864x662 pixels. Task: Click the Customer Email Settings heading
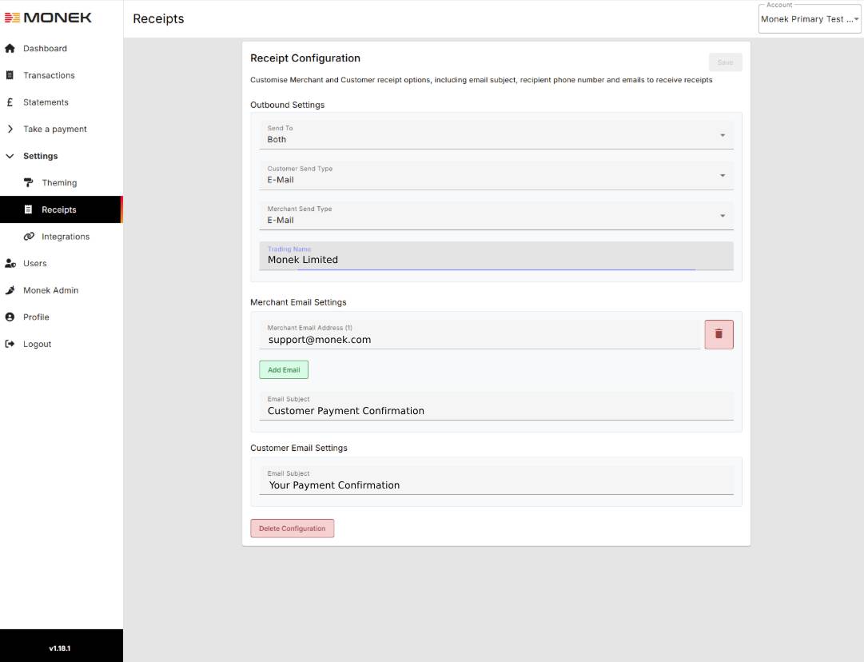[x=299, y=448]
